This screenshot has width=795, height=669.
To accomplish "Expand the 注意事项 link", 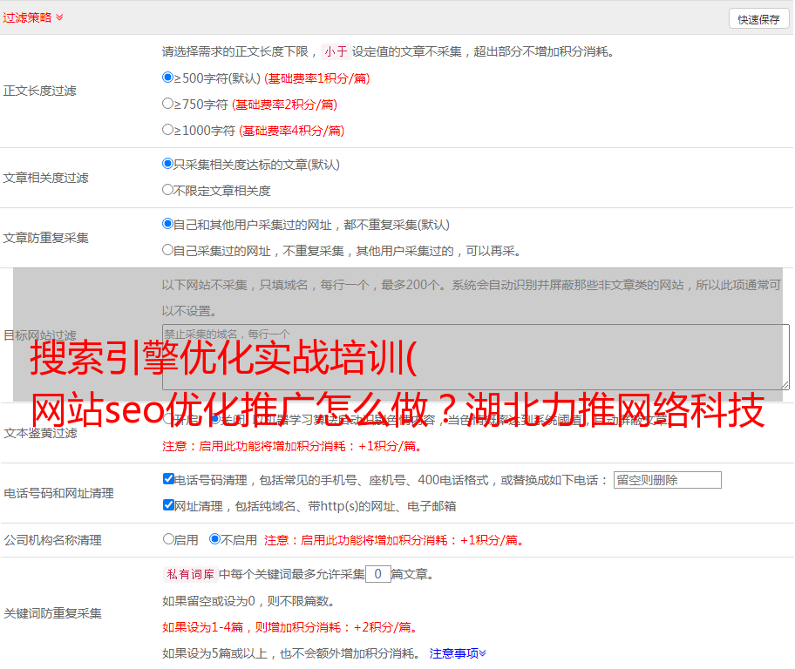I will (x=458, y=654).
